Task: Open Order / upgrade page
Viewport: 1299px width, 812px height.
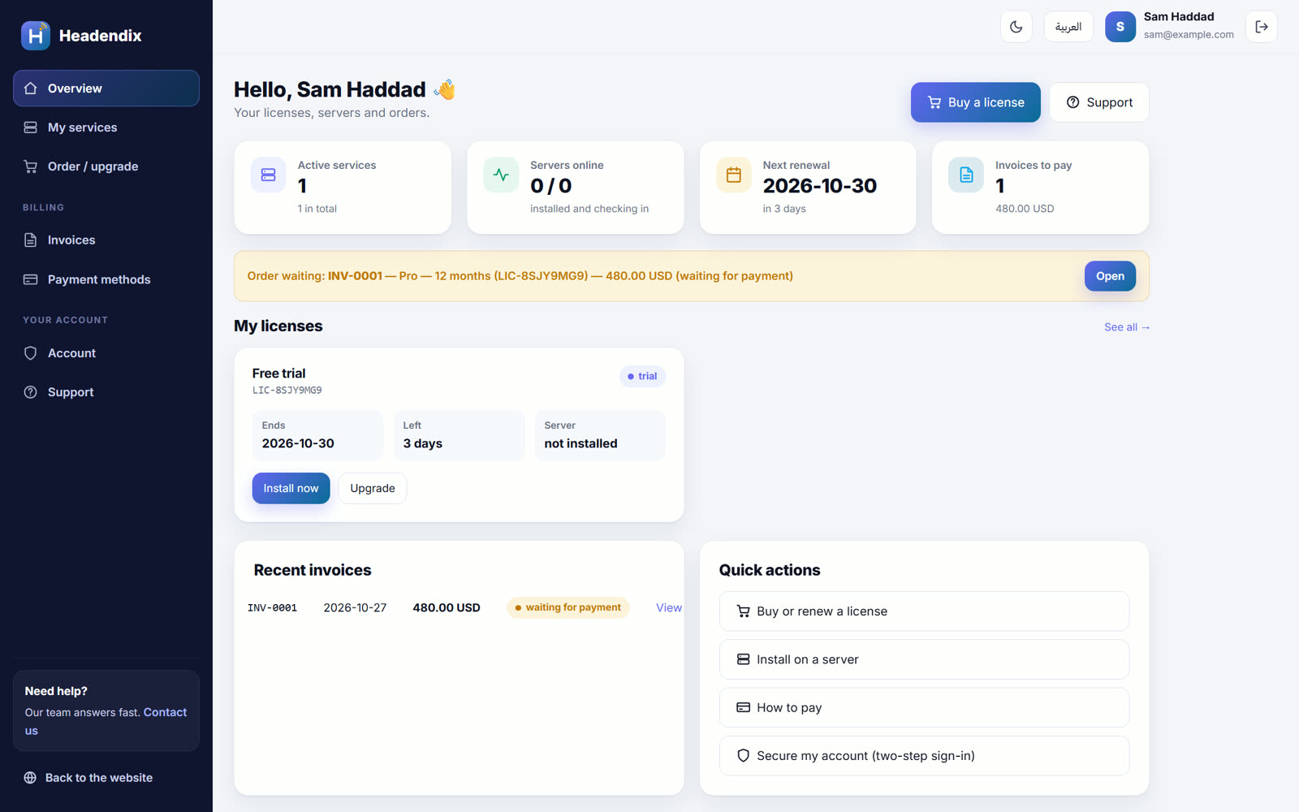Action: [x=106, y=166]
